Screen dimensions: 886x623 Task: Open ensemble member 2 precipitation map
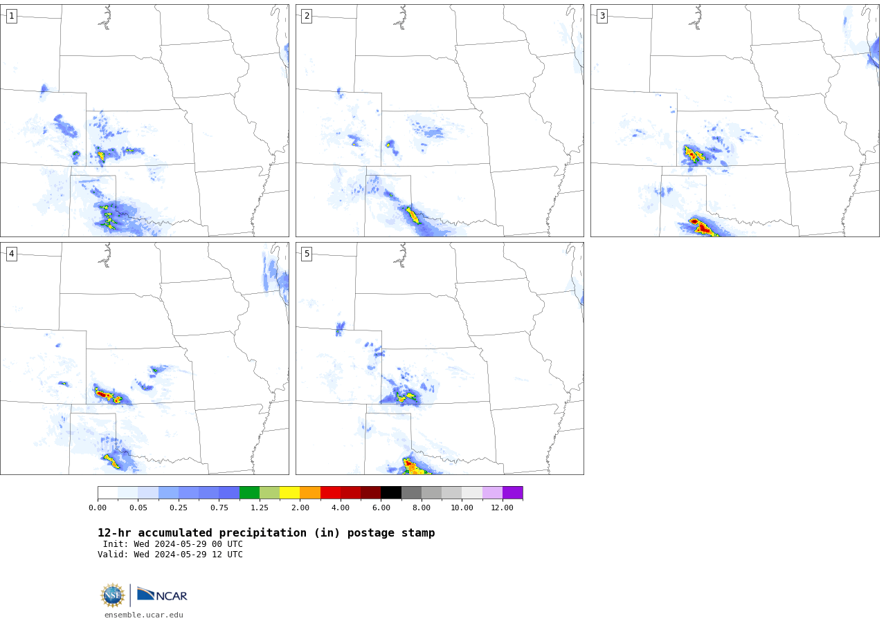click(440, 120)
